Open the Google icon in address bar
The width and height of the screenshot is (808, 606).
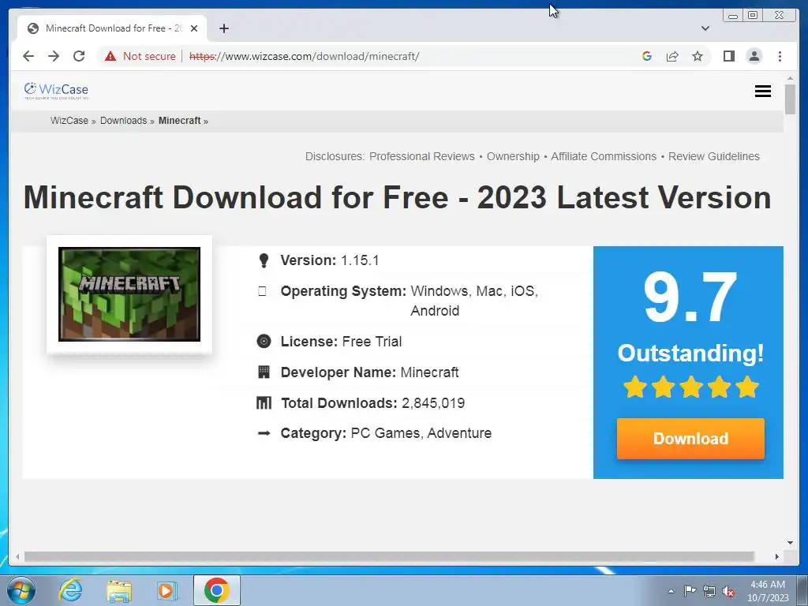point(647,56)
